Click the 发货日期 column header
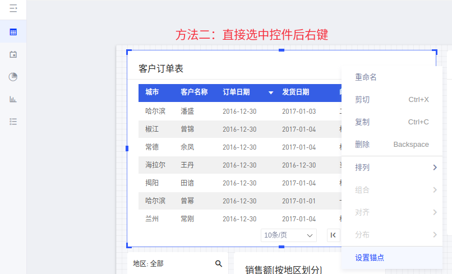The image size is (452, 274). (296, 92)
